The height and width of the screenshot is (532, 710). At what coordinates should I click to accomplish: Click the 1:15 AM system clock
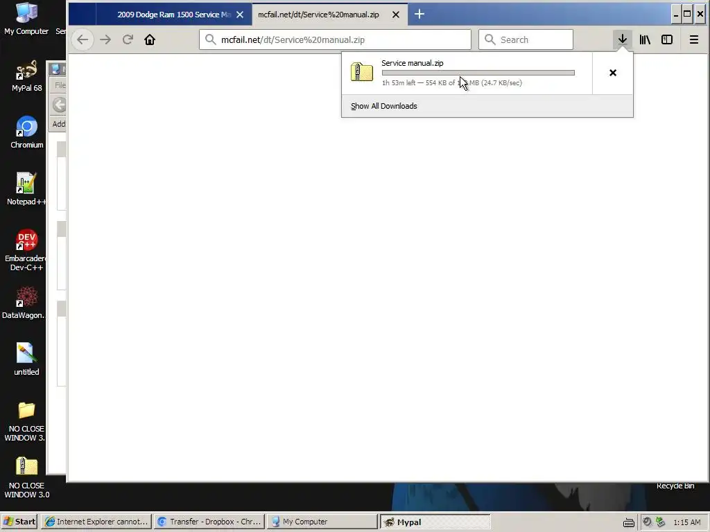coord(687,522)
